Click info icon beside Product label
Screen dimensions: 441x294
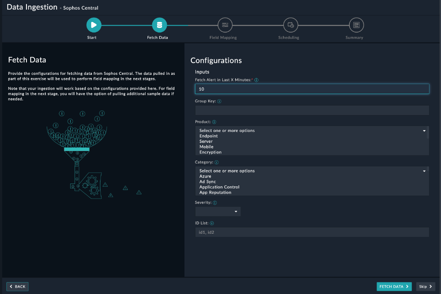pos(214,122)
